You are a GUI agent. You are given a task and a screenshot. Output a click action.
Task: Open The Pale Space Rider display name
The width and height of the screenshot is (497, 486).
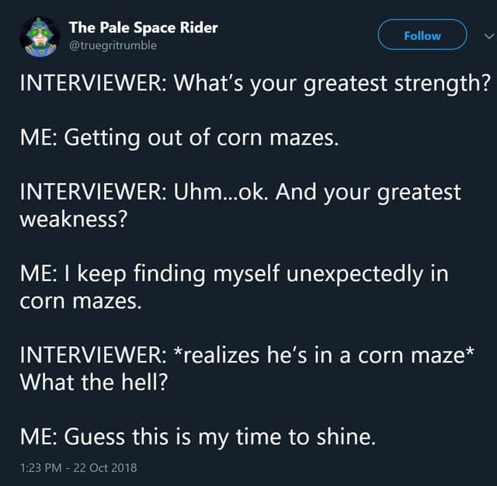pos(143,27)
